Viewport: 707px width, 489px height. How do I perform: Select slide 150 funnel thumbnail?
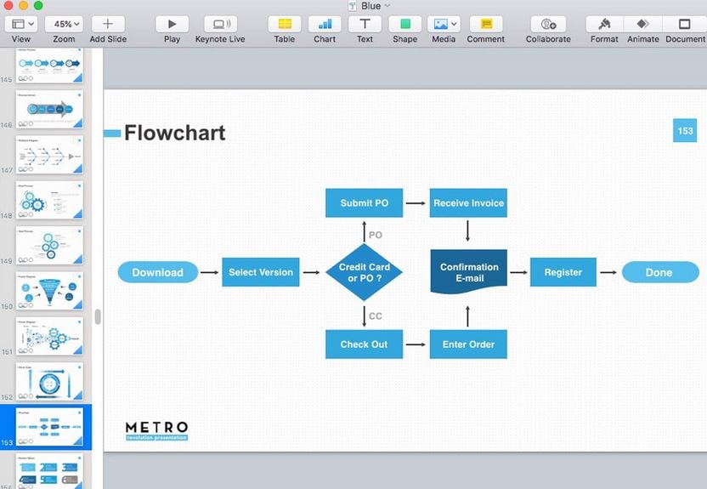tap(49, 291)
